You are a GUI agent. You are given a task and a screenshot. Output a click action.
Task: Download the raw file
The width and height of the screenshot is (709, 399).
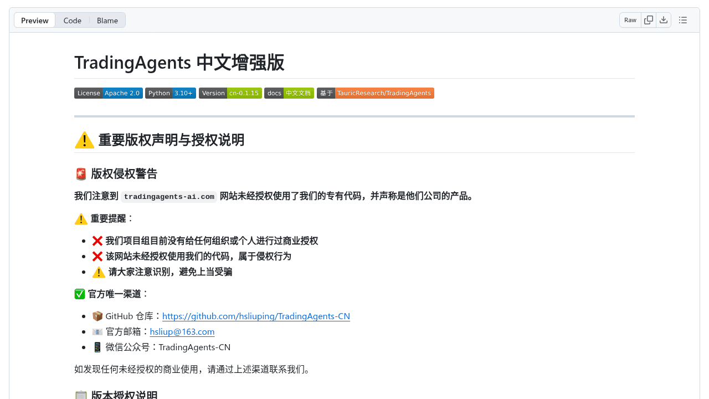(664, 19)
